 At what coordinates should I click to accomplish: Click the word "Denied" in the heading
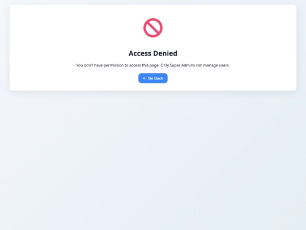tap(165, 53)
